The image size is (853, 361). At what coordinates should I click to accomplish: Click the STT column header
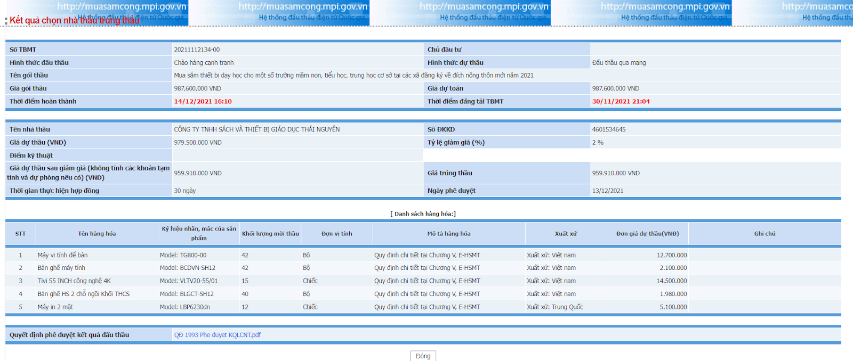(20, 234)
